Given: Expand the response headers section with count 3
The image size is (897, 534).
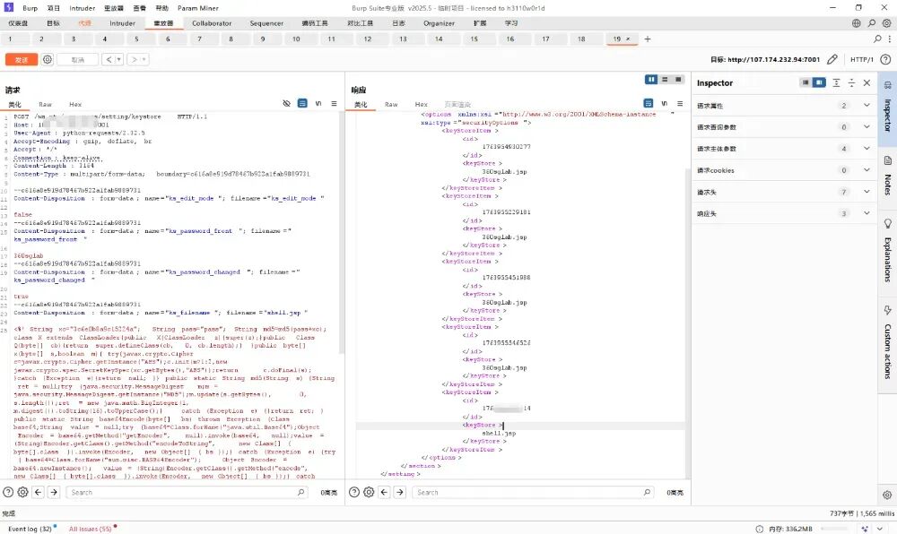Looking at the screenshot, I should [784, 213].
